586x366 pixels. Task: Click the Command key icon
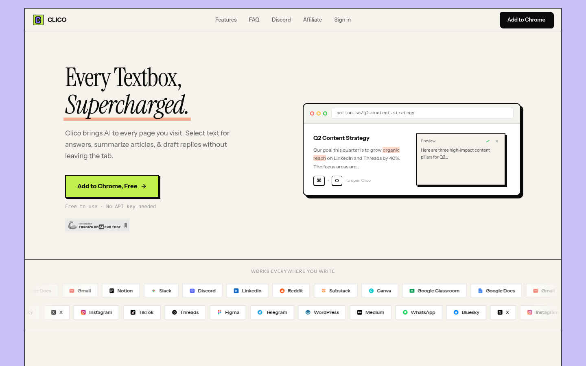coord(319,181)
